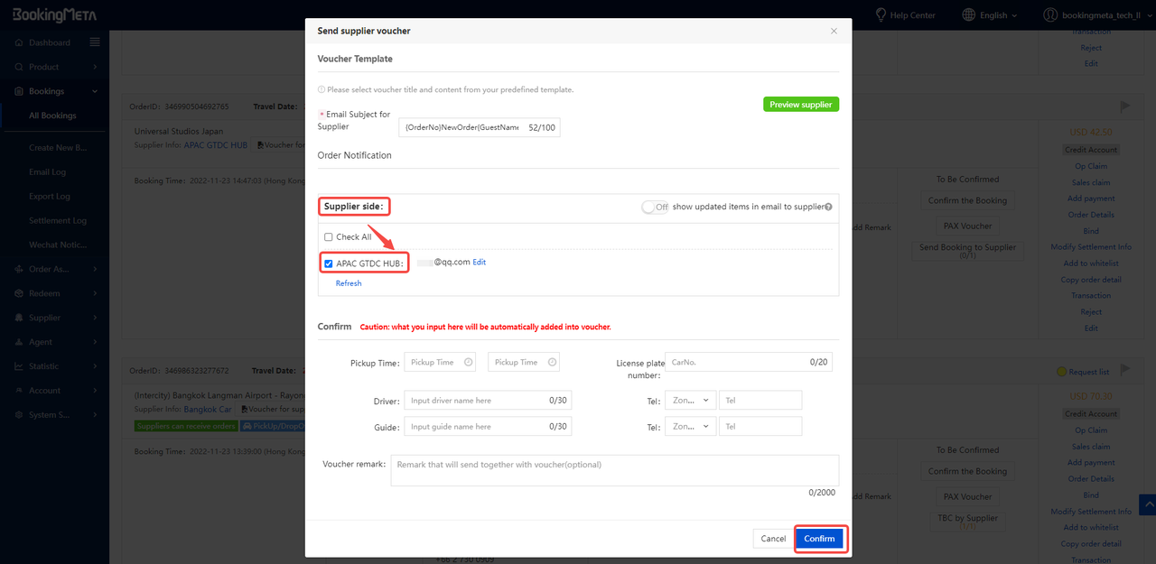Close the Send supplier voucher dialog
Viewport: 1156px width, 564px height.
point(834,31)
